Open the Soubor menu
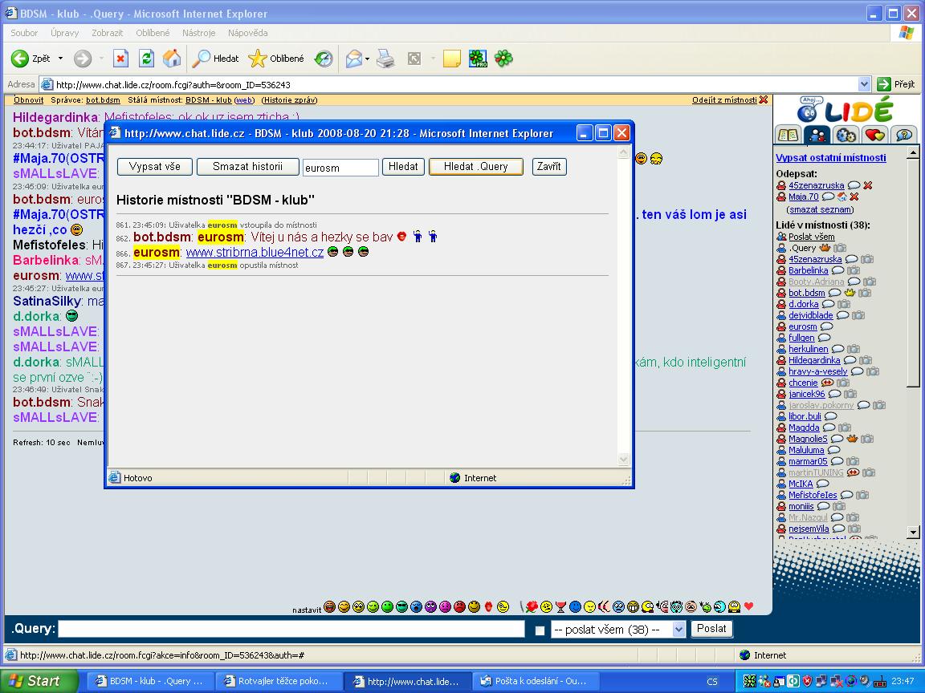This screenshot has width=925, height=693. (24, 33)
